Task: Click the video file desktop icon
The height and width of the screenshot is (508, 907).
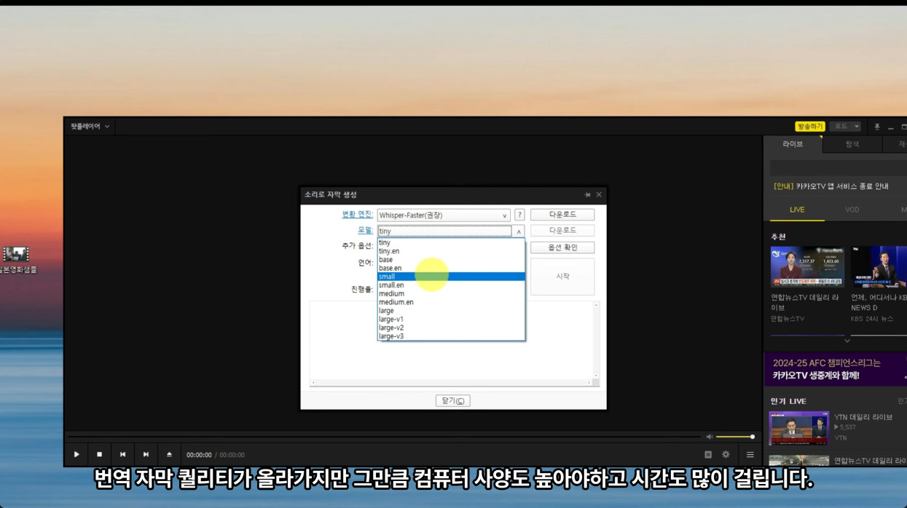Action: click(16, 254)
